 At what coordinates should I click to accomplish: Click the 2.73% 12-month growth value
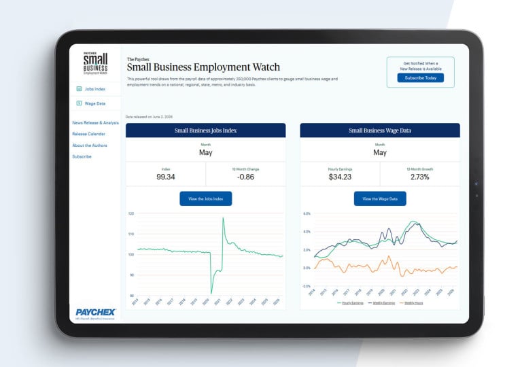point(420,177)
